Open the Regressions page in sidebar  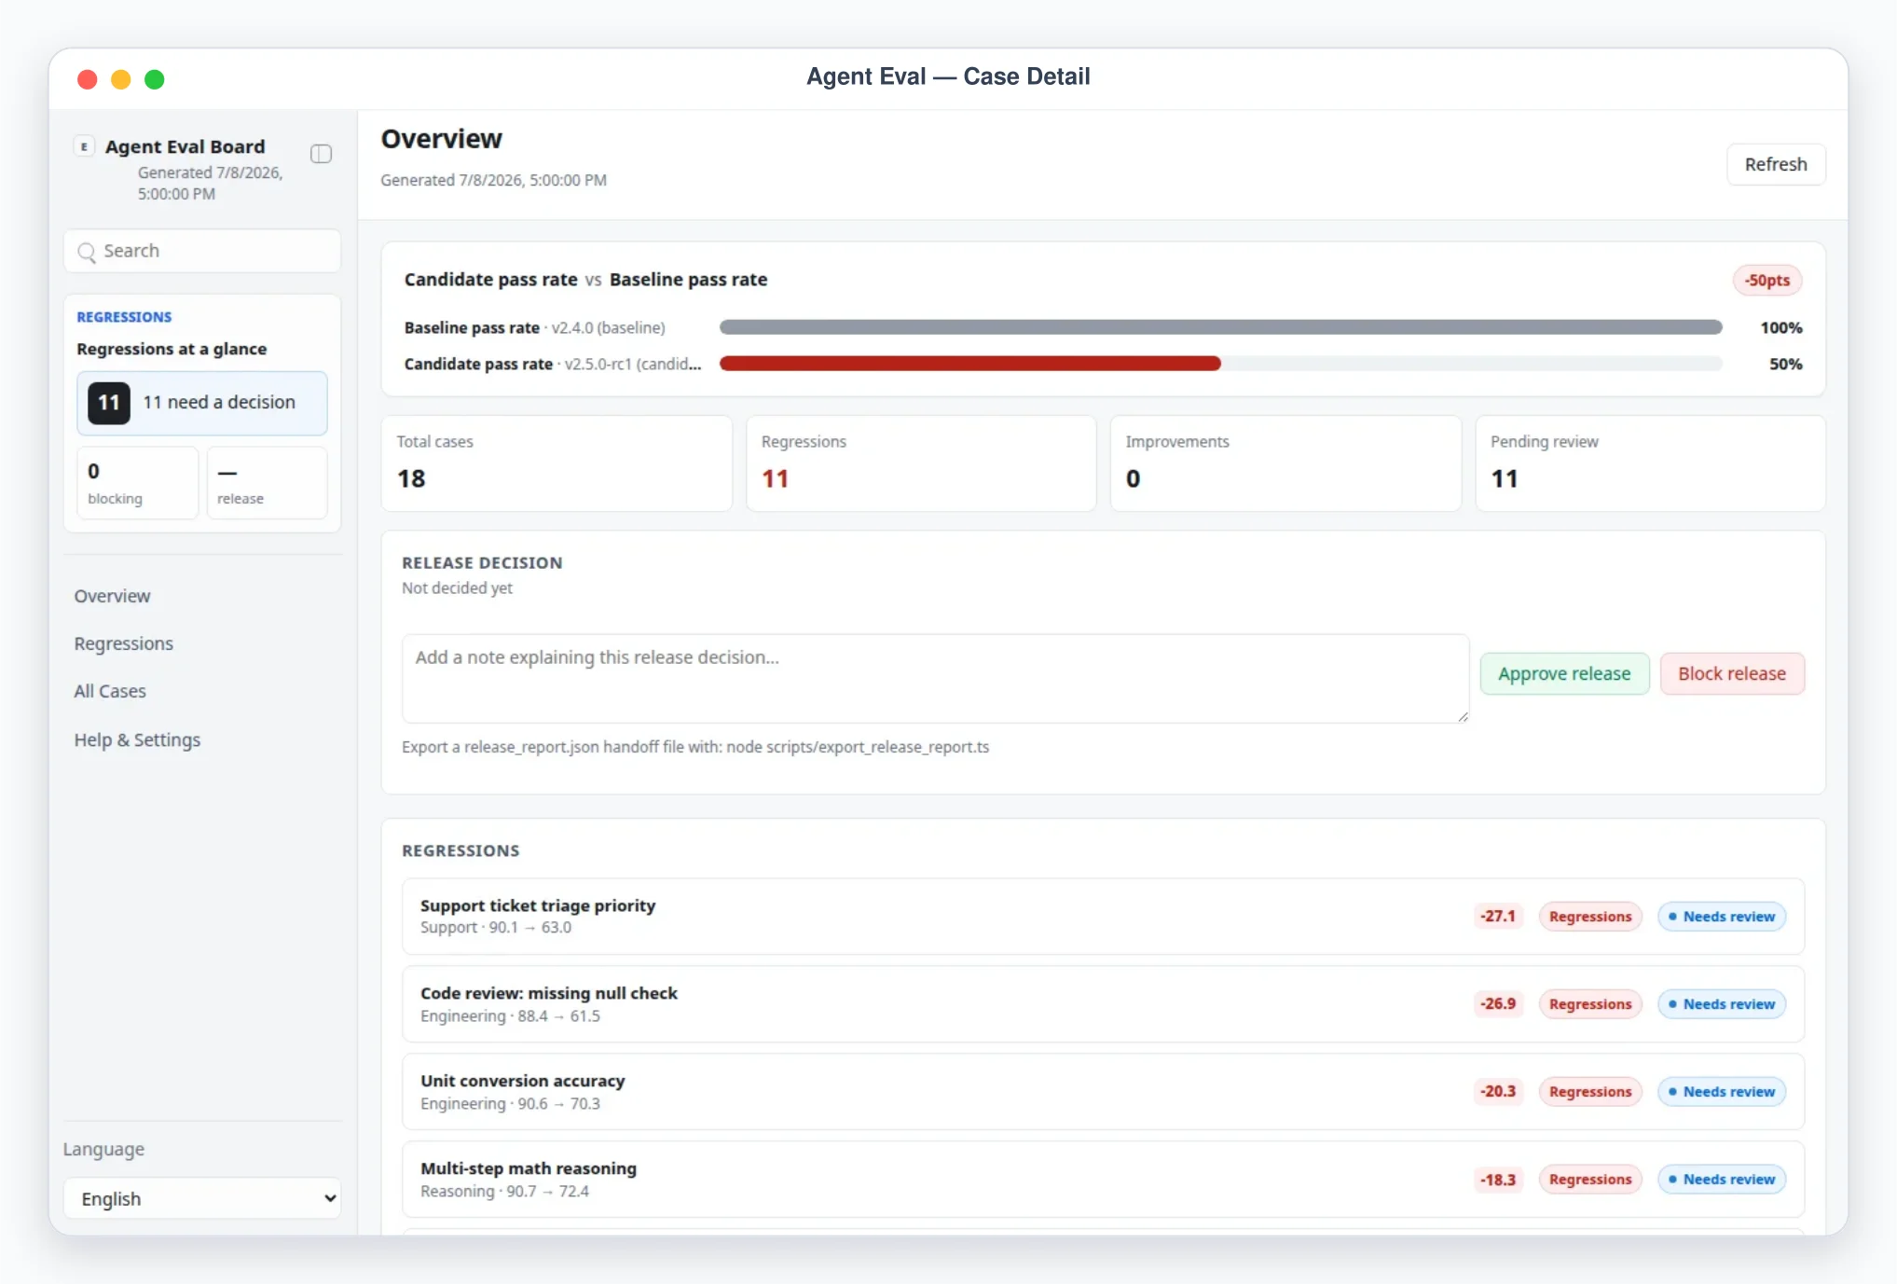click(124, 644)
